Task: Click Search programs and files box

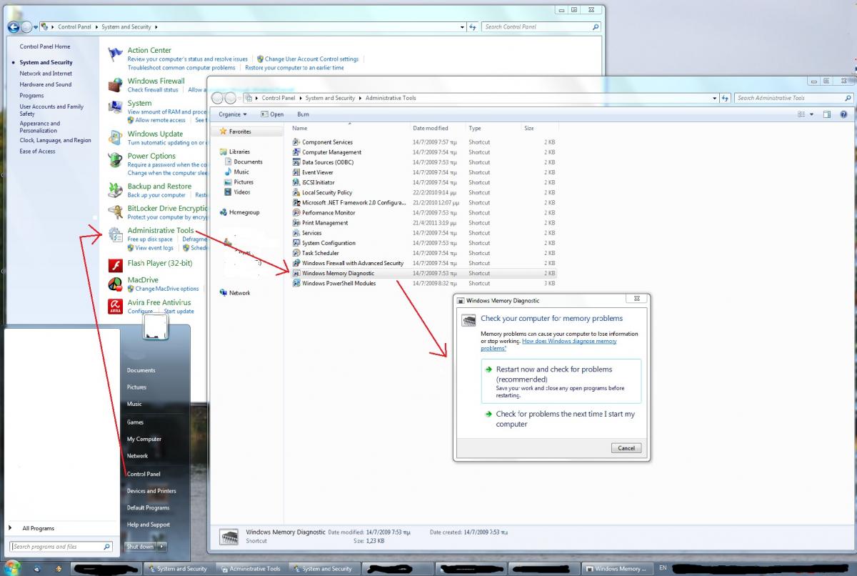Action: coord(61,547)
